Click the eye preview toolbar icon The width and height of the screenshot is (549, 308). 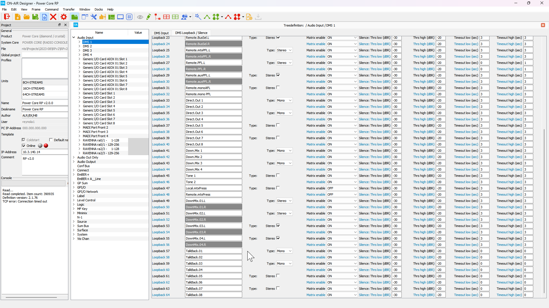(x=140, y=17)
